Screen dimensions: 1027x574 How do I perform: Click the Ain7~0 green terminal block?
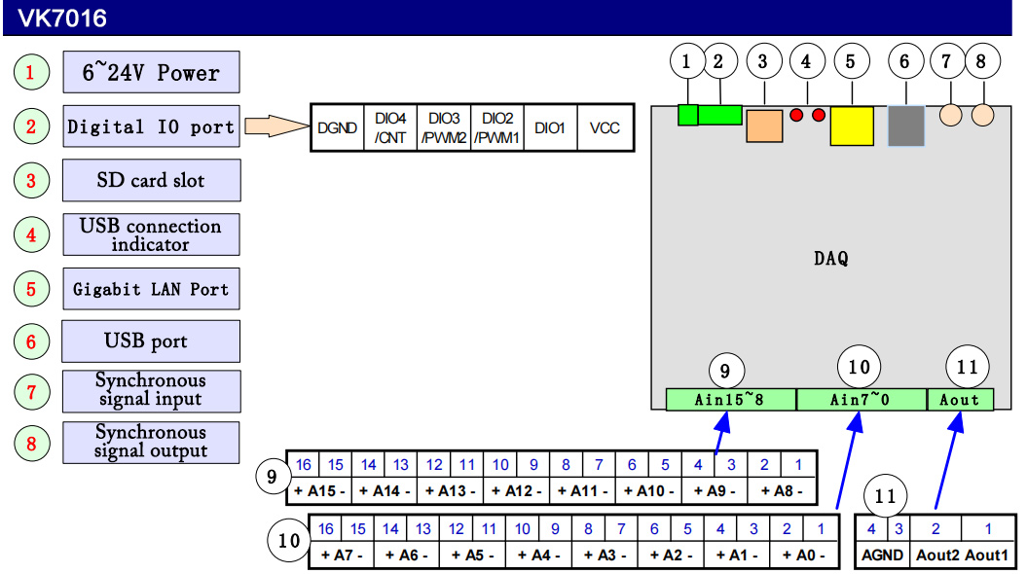click(861, 399)
